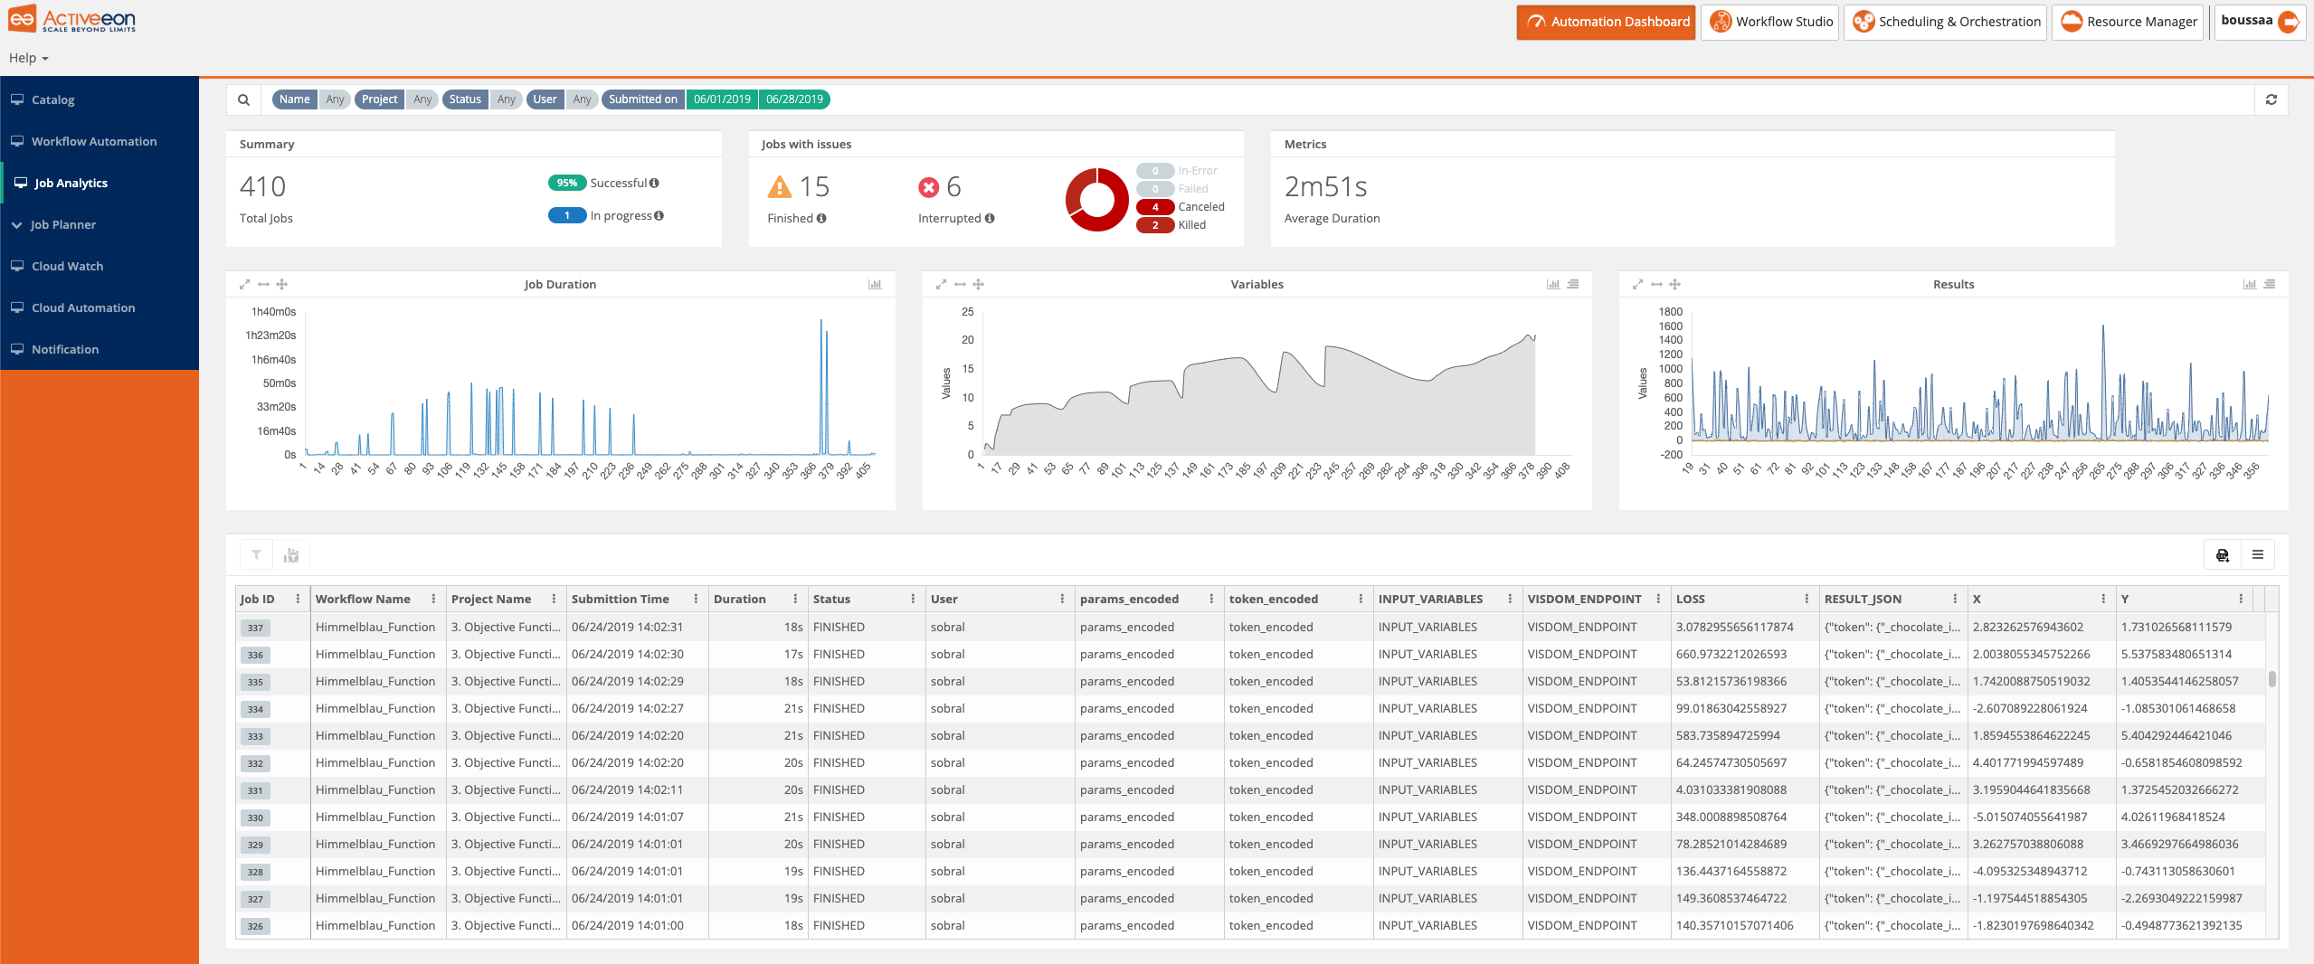This screenshot has height=964, width=2314.
Task: Open Workflow Name column options menu
Action: coord(433,599)
